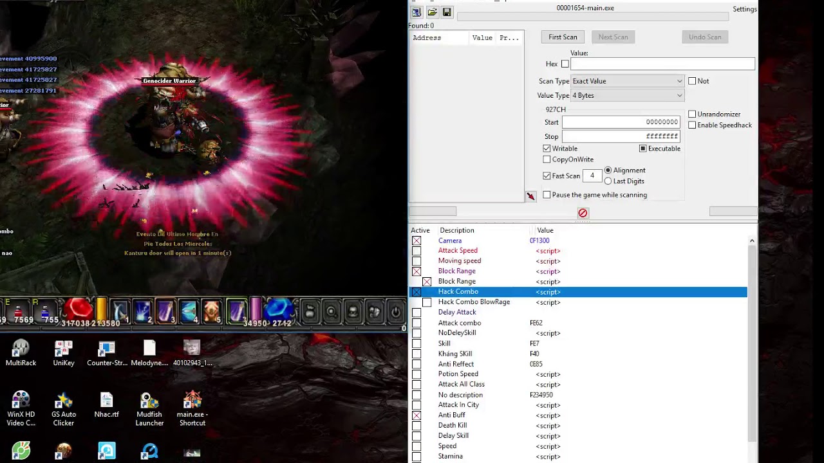
Task: Select the Nhac.rtf document icon
Action: pos(107,405)
